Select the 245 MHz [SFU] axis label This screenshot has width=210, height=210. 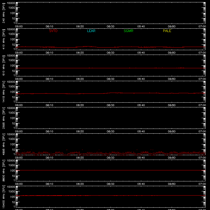point(3,13)
